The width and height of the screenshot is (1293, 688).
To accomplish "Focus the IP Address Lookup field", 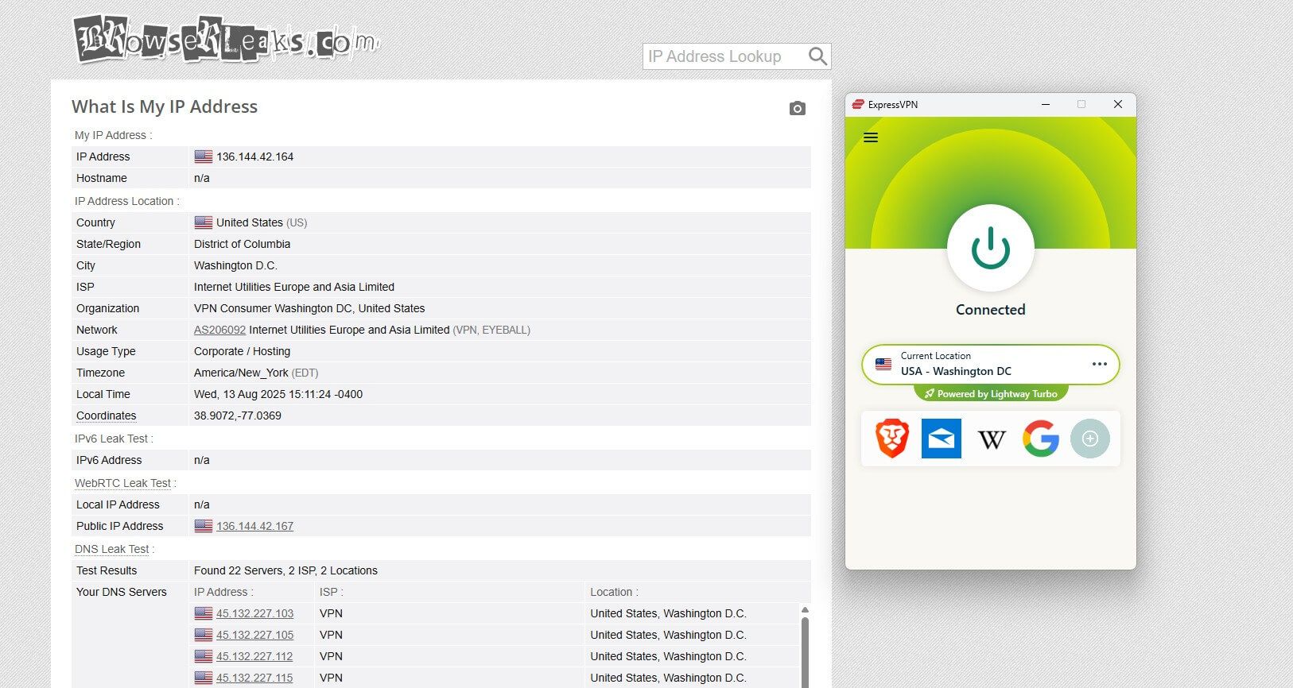I will coord(724,56).
